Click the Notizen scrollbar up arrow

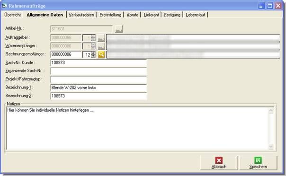click(271, 111)
